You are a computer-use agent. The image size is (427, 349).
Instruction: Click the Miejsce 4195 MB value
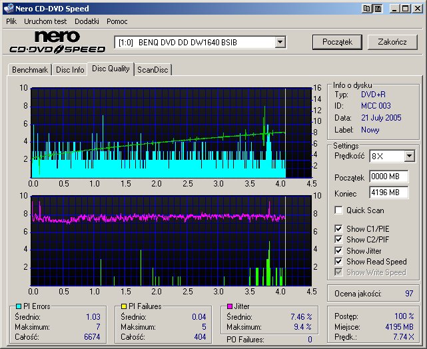click(400, 326)
